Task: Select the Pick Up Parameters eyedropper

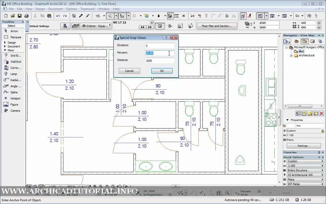Action: pos(81,16)
